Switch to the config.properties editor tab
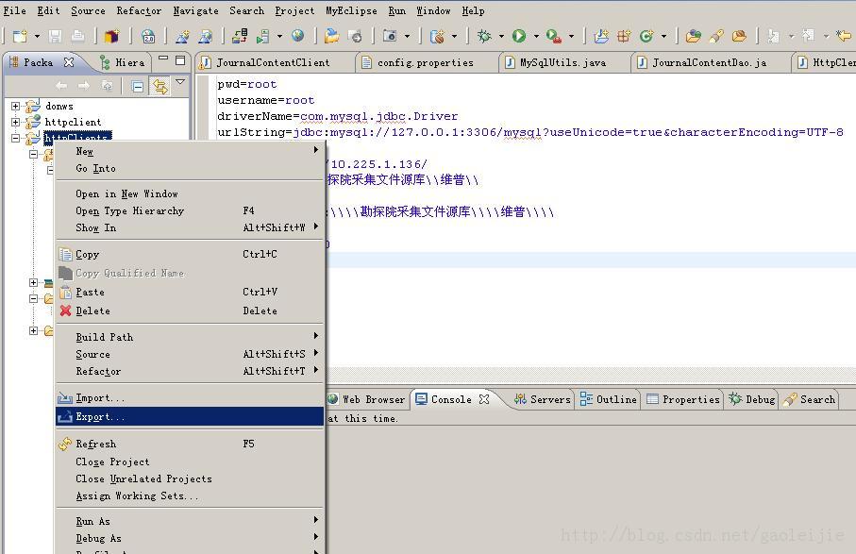Viewport: 856px width, 554px height. click(426, 63)
